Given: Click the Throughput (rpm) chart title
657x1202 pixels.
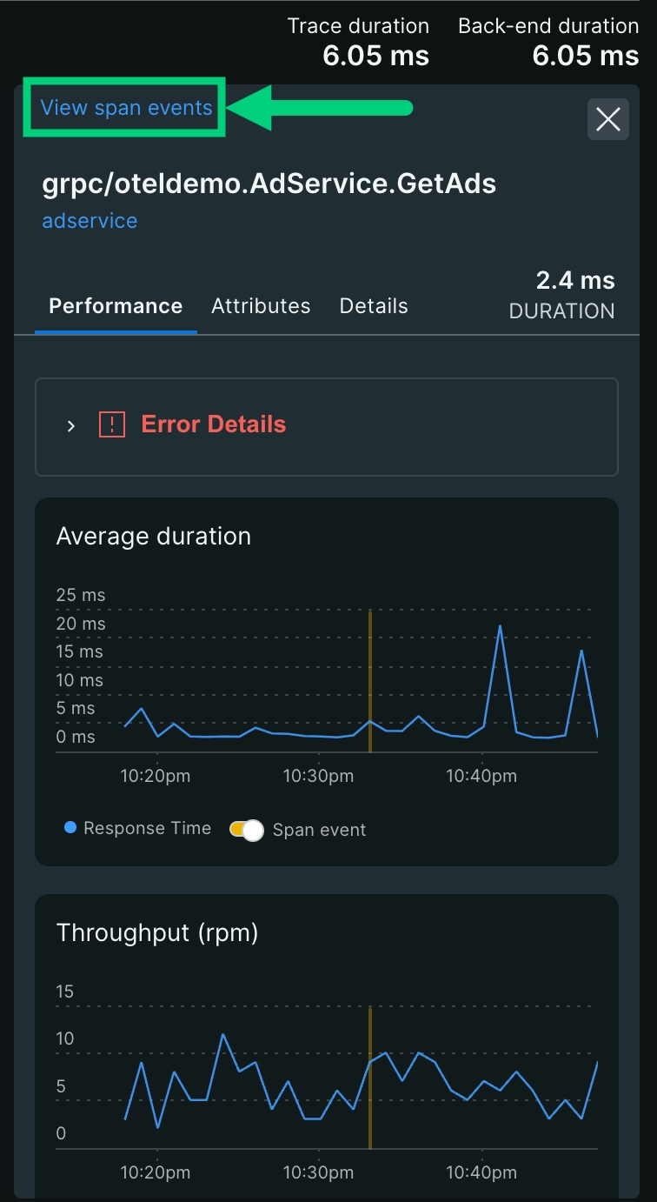Looking at the screenshot, I should coord(157,932).
